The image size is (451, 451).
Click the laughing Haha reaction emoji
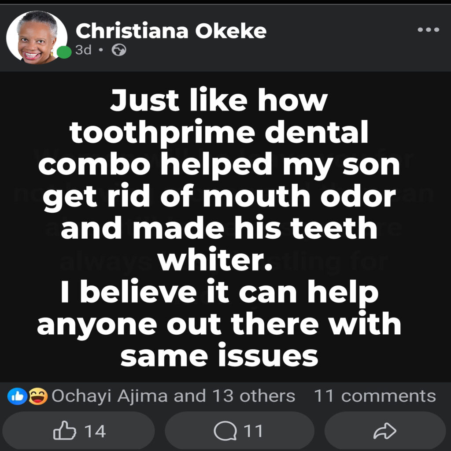(x=39, y=396)
